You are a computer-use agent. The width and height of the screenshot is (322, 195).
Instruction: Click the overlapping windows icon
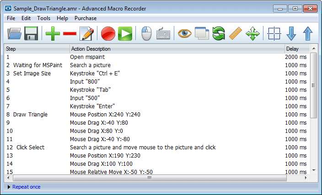tap(202, 33)
